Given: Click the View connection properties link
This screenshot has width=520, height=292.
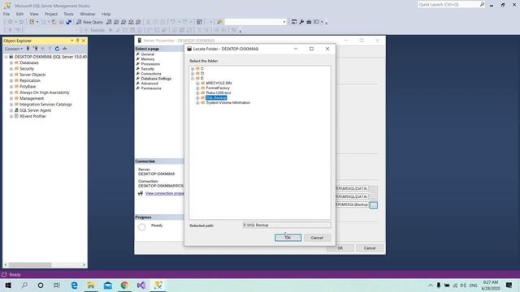Looking at the screenshot, I should (x=164, y=193).
